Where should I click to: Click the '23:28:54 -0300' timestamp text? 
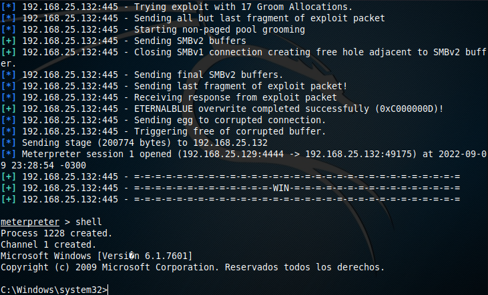(x=49, y=166)
